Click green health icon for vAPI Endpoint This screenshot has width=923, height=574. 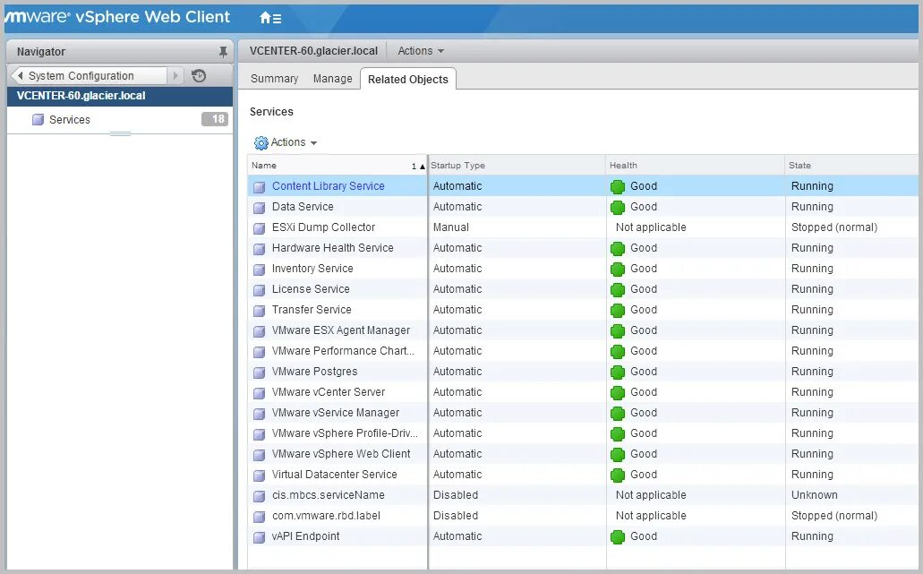pos(618,537)
